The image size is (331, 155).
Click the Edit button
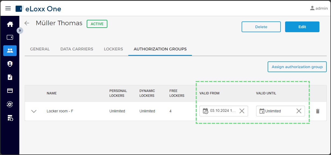302,27
